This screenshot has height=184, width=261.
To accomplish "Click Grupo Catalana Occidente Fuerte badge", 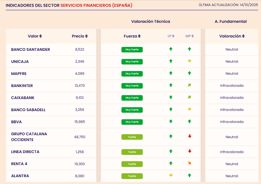I will point(132,137).
